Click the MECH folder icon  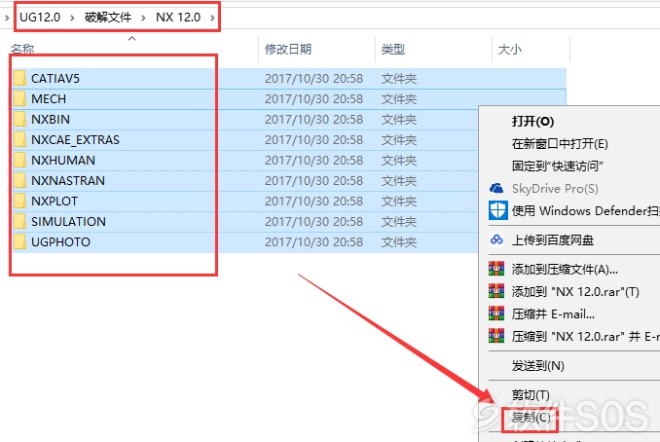pyautogui.click(x=19, y=99)
